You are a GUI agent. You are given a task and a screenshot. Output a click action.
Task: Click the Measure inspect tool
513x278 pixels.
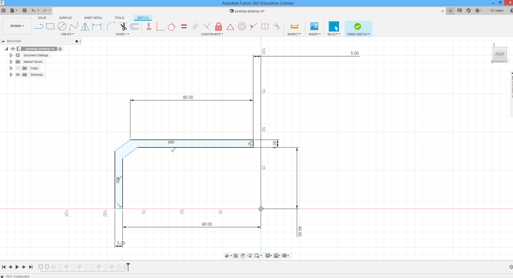pos(294,26)
